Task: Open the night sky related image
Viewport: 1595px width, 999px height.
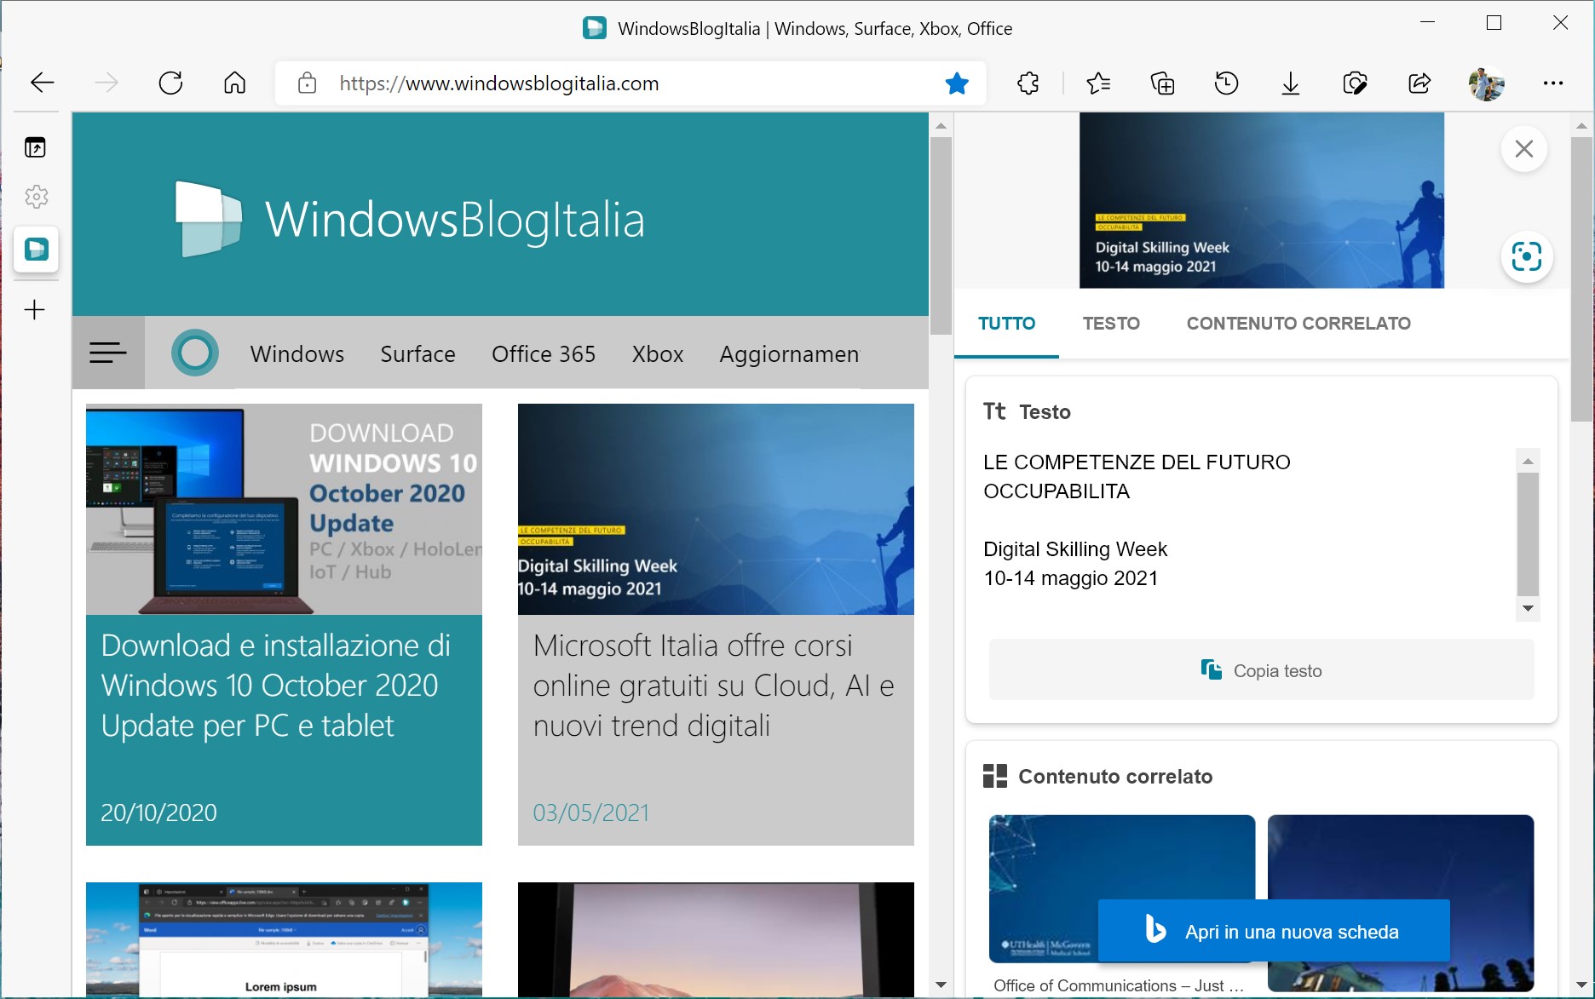Action: (1400, 903)
